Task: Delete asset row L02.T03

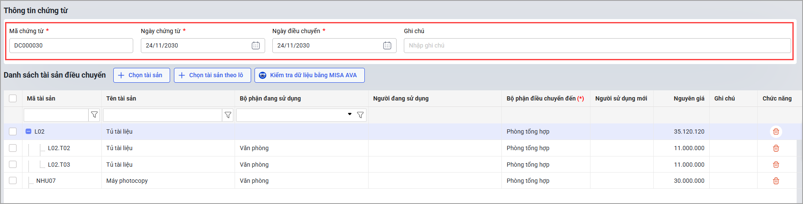Action: point(776,165)
